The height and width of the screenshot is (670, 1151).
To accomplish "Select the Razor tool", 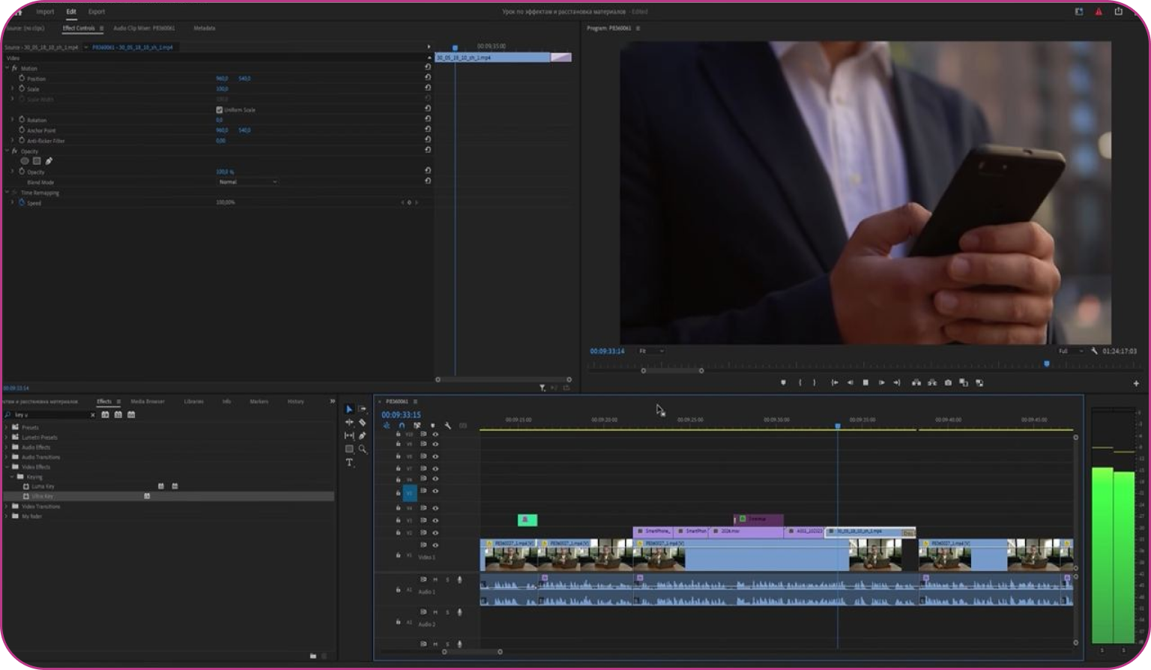I will 363,423.
